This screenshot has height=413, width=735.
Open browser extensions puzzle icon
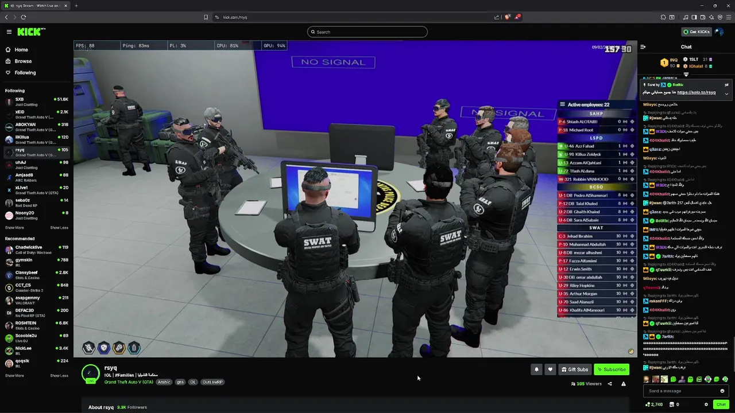coord(663,17)
